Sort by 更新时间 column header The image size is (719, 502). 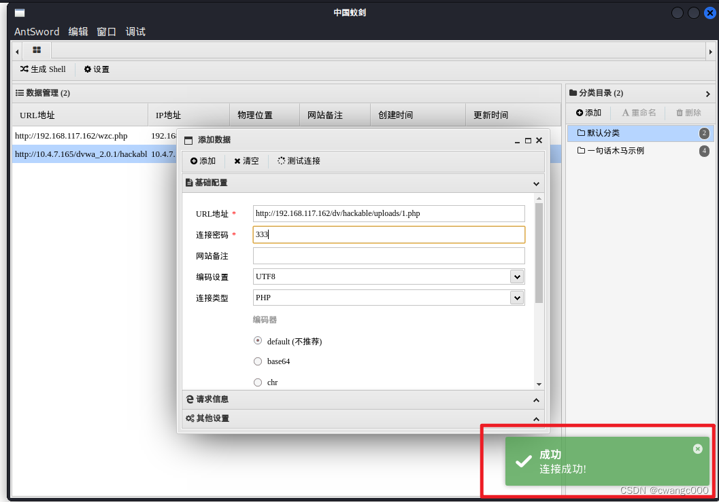coord(513,115)
